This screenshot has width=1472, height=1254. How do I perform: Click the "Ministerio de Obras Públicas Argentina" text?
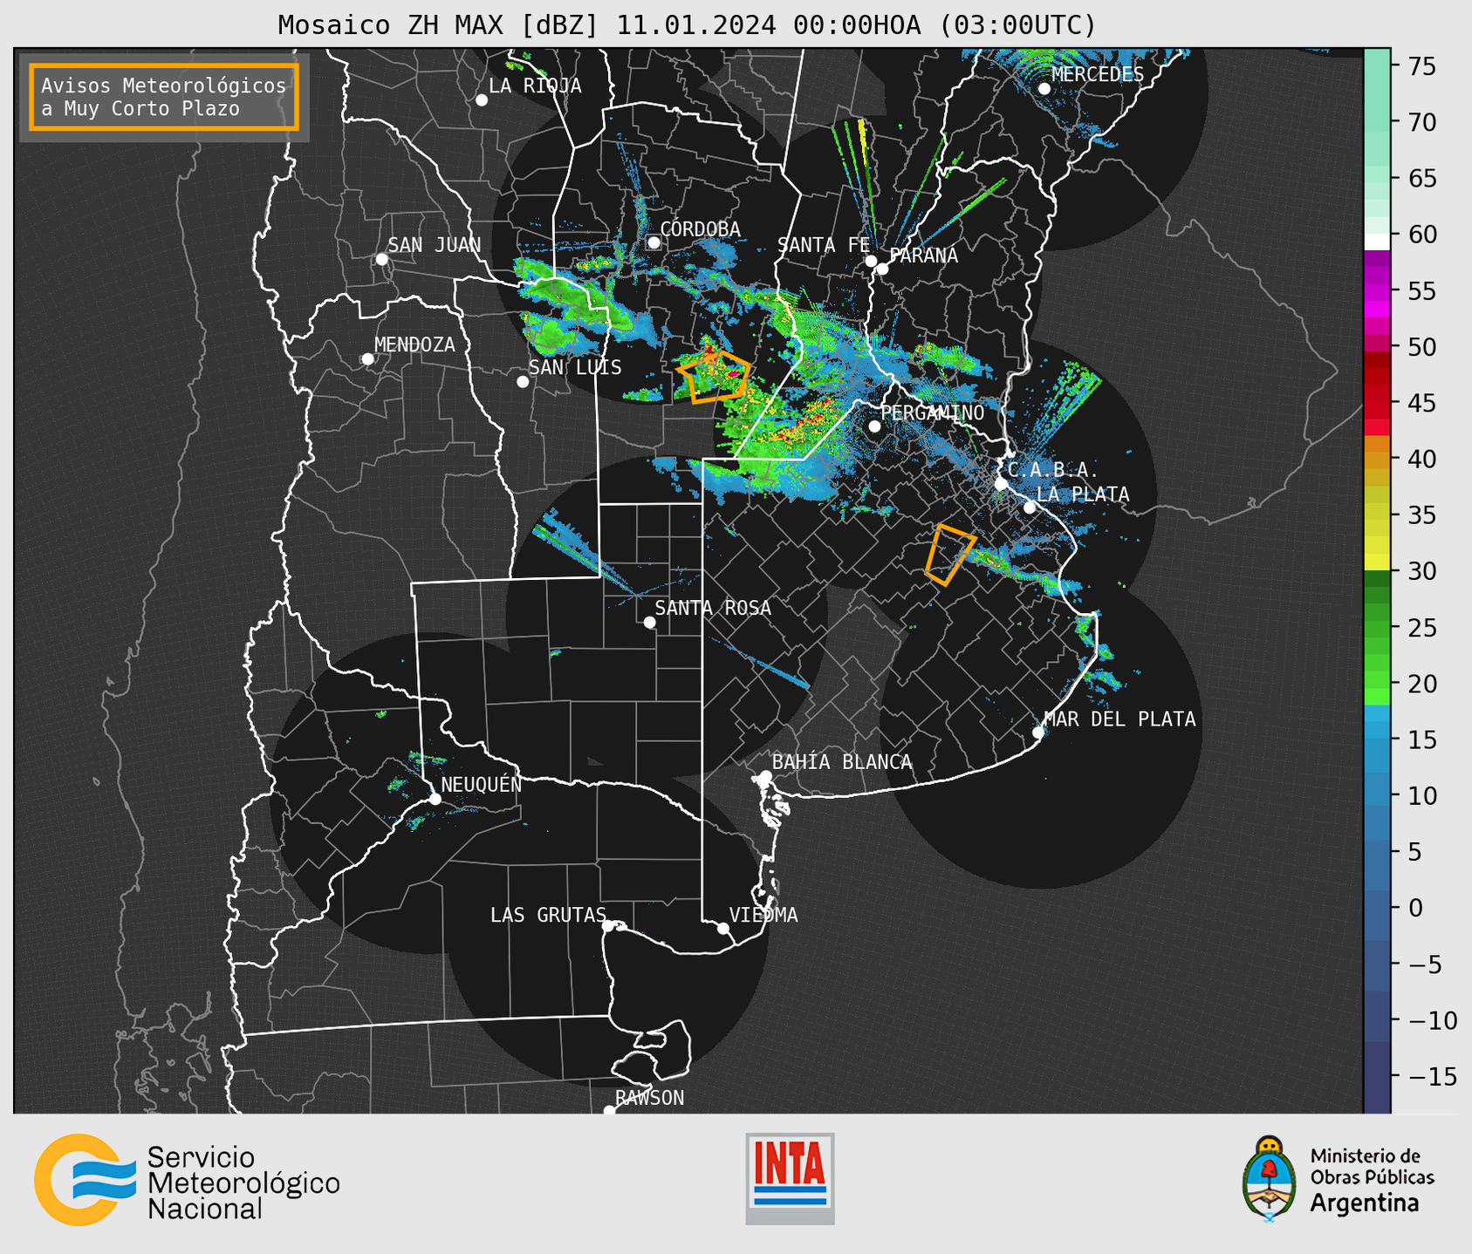tap(1372, 1181)
